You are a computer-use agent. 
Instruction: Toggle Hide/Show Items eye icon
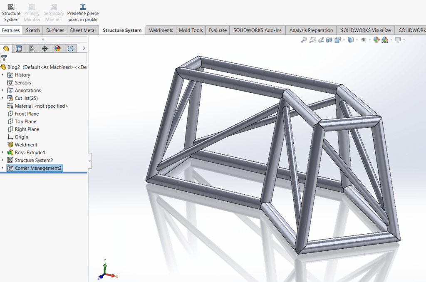pyautogui.click(x=364, y=40)
